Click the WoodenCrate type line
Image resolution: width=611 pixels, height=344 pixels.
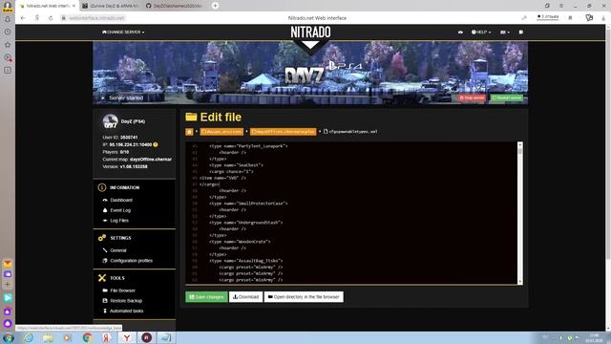(x=240, y=242)
